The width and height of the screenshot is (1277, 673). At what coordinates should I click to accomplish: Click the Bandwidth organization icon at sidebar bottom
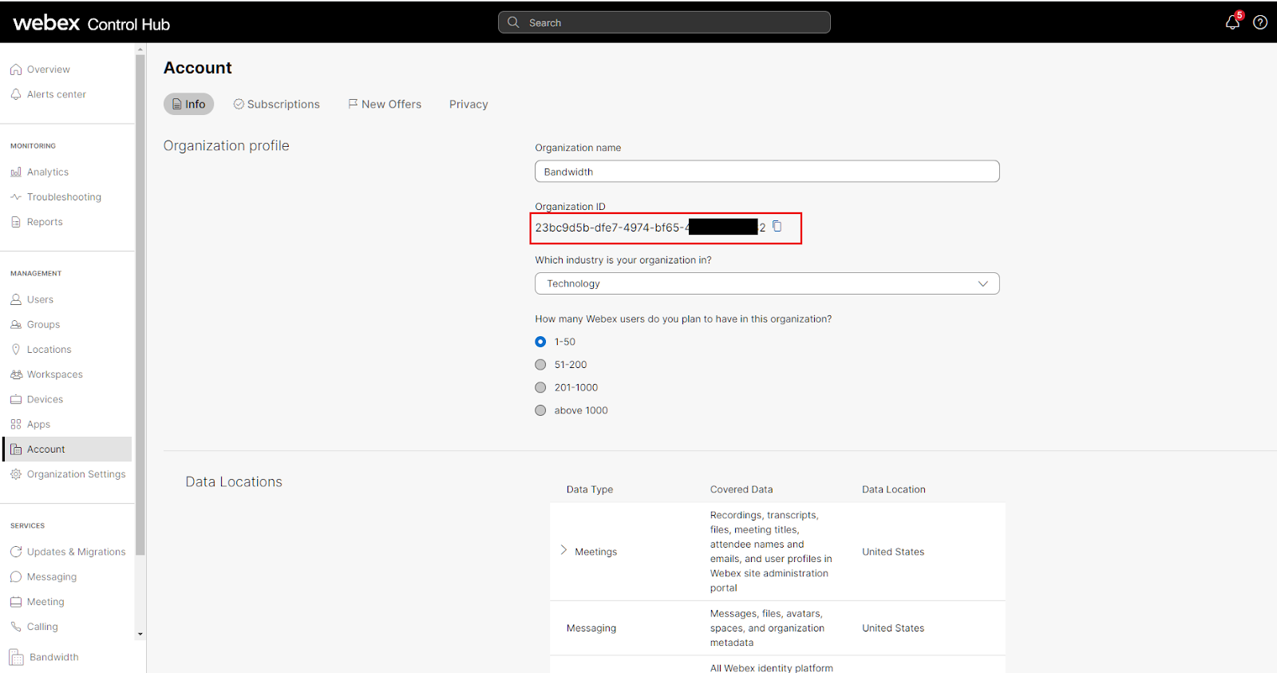pyautogui.click(x=17, y=657)
